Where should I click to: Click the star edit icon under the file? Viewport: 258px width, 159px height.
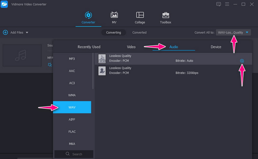[50, 65]
